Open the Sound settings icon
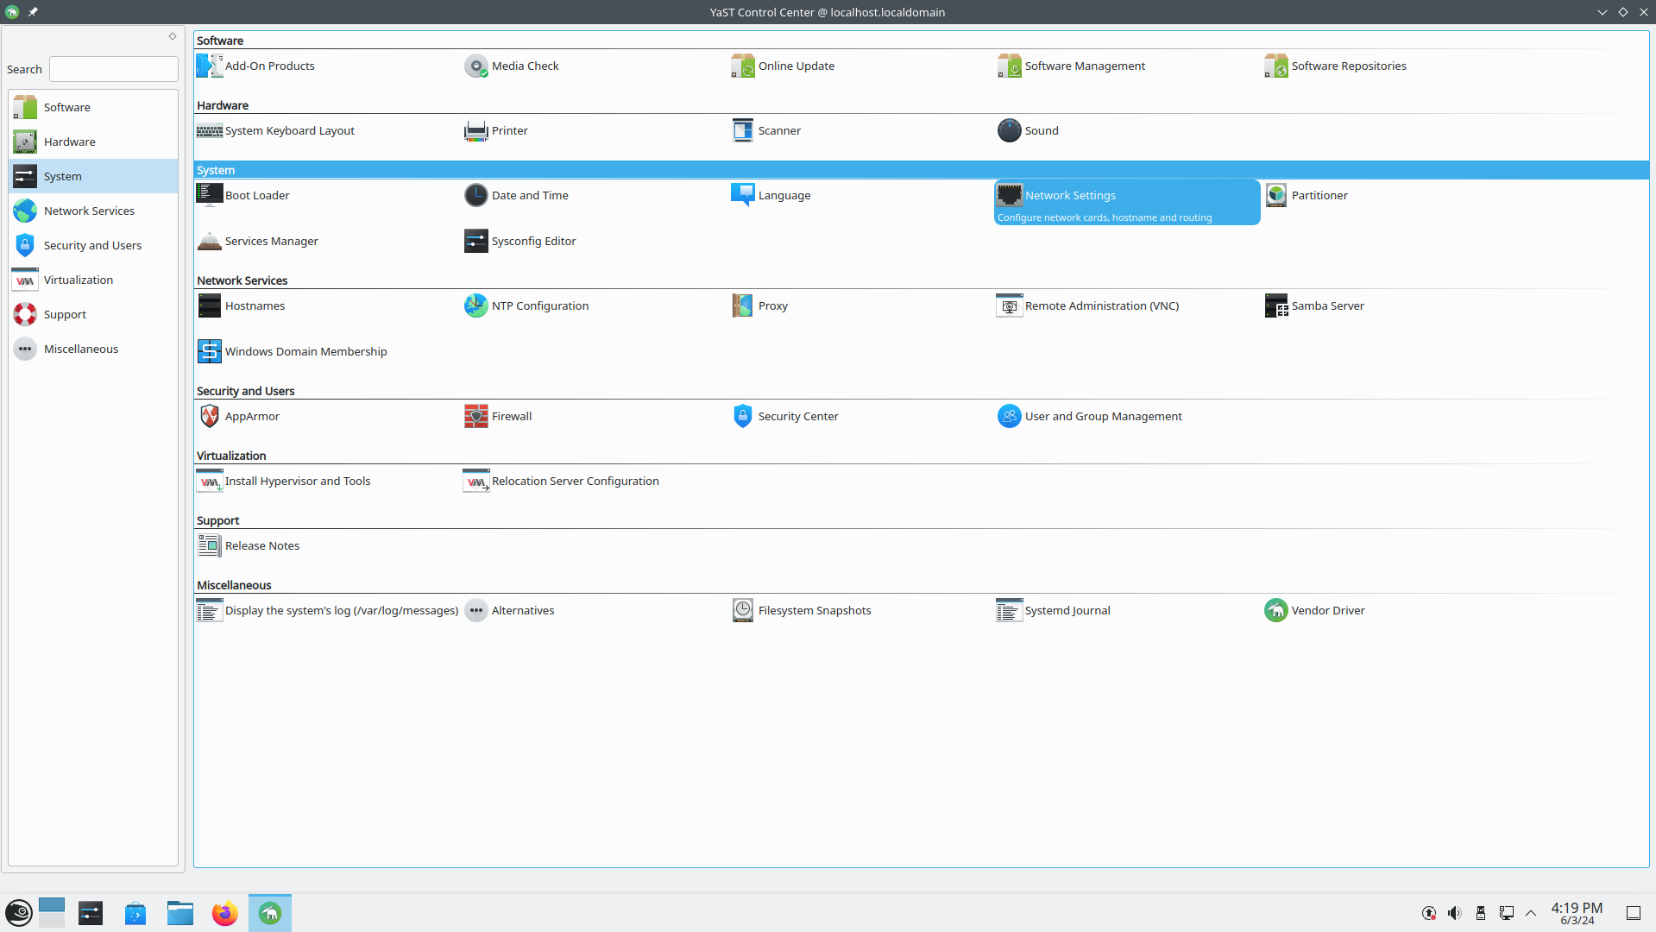 1009,130
